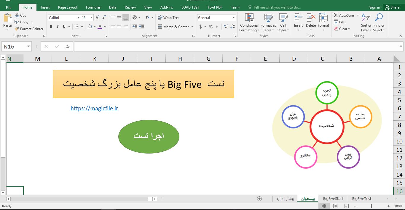Select the Format Painter brush

point(17,29)
